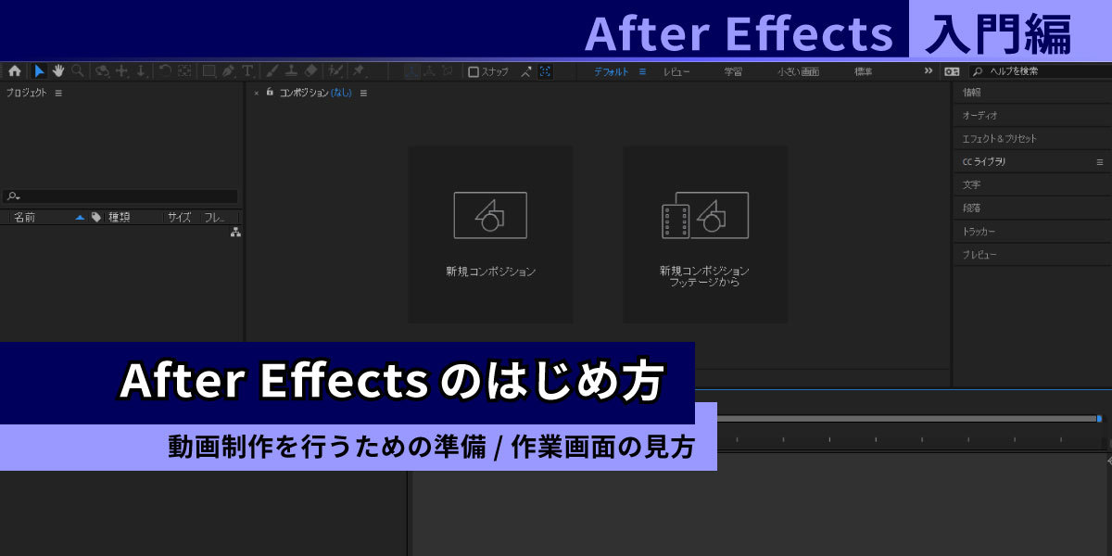Screen dimensions: 1112x556
Task: Click the label tag column header
Action: tap(96, 217)
